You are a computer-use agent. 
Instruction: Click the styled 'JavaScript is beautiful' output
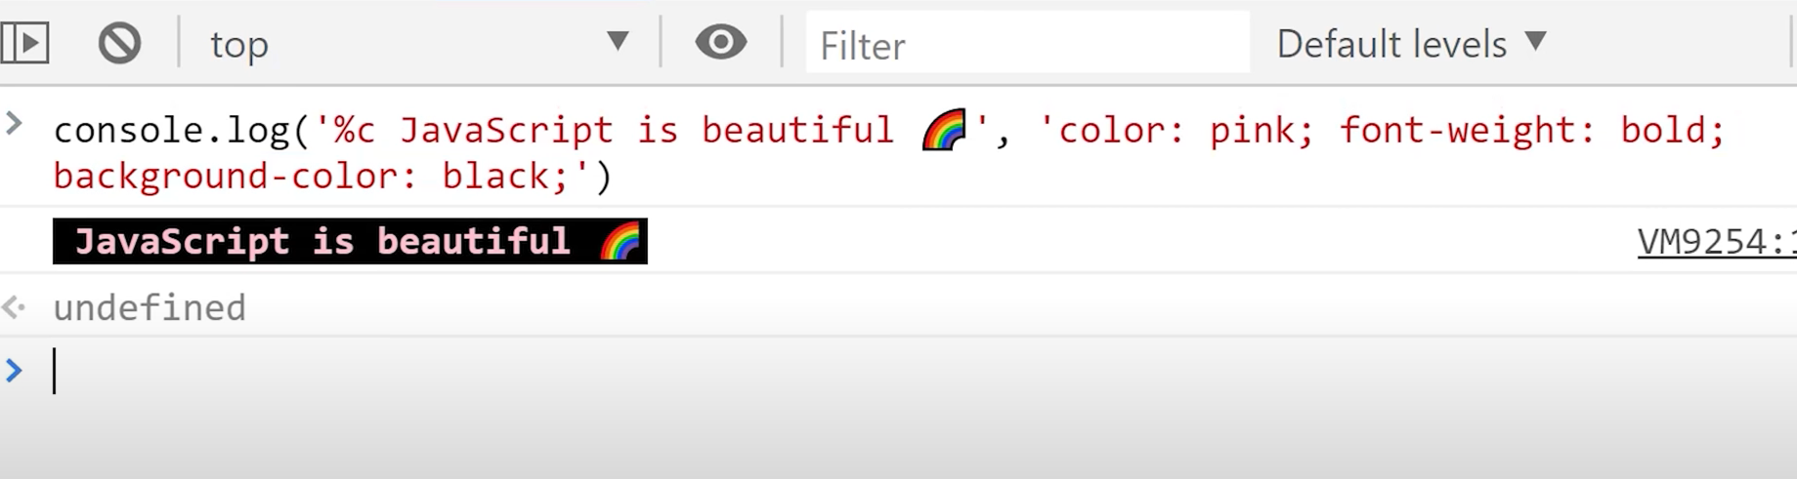tap(350, 241)
